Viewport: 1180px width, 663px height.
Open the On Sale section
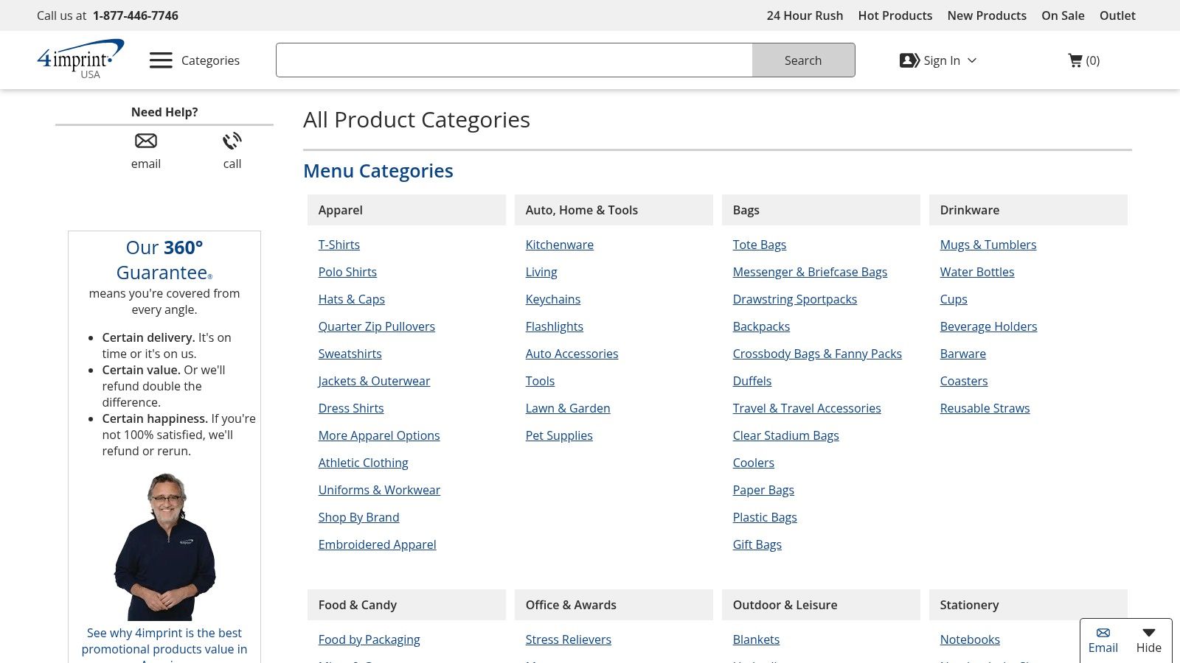1063,15
